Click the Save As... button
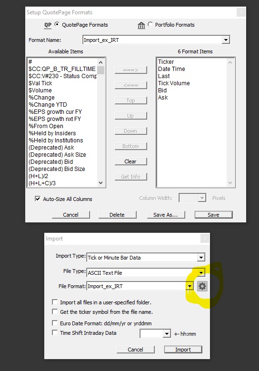 click(x=166, y=215)
